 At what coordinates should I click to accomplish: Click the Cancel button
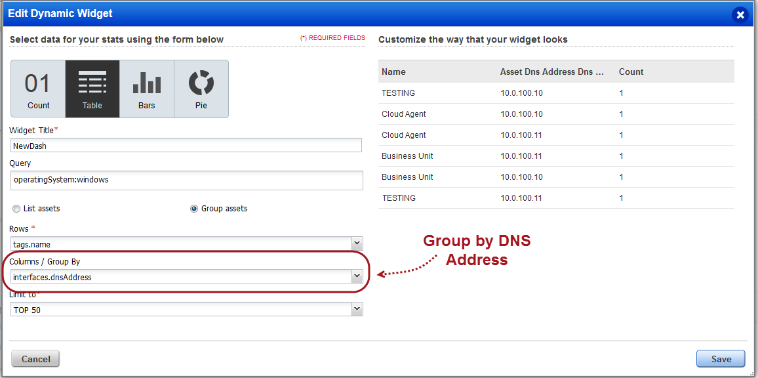pos(36,358)
